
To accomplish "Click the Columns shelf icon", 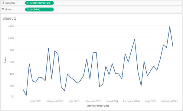I will (x=3, y=3).
